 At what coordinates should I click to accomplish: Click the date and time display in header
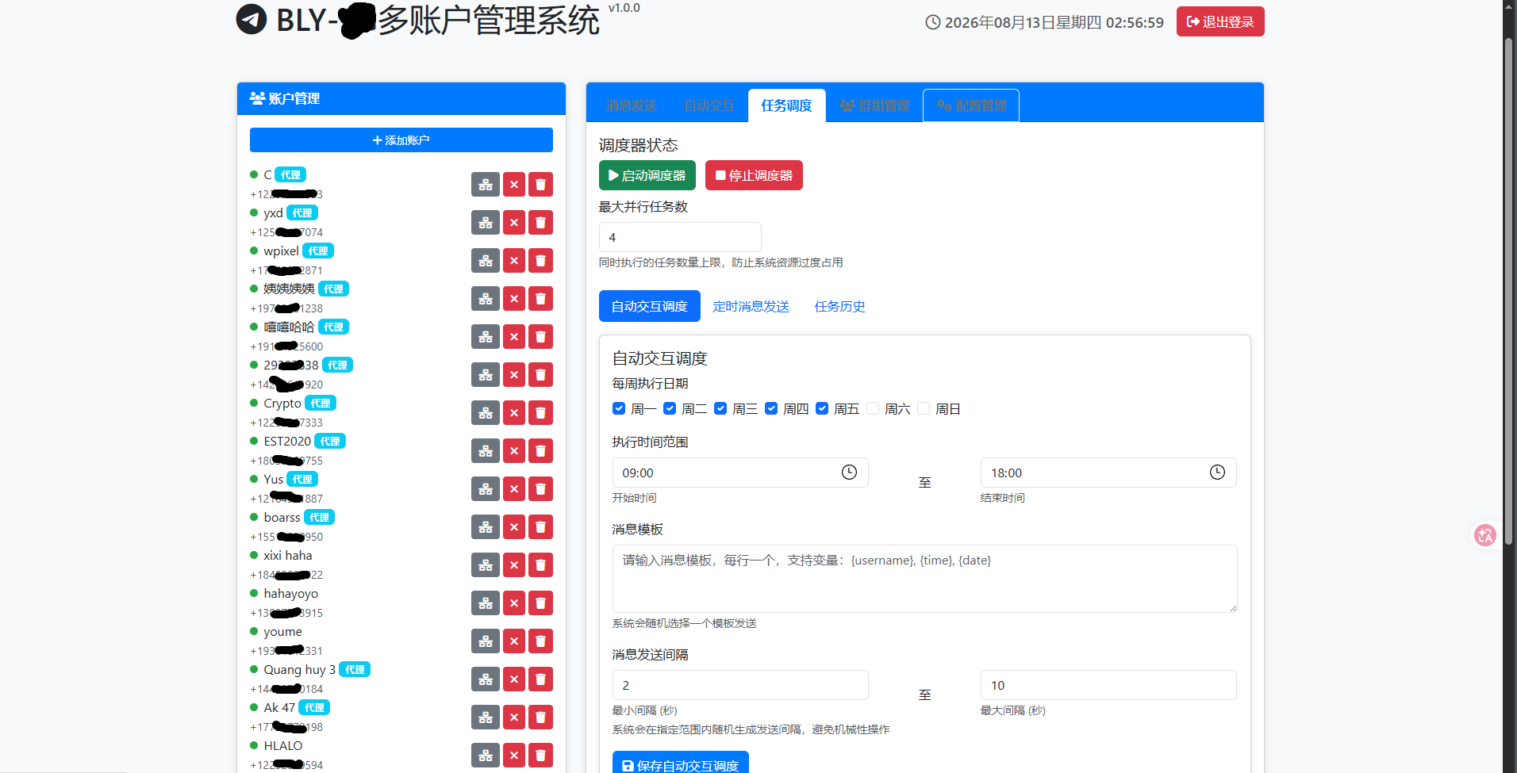1045,22
